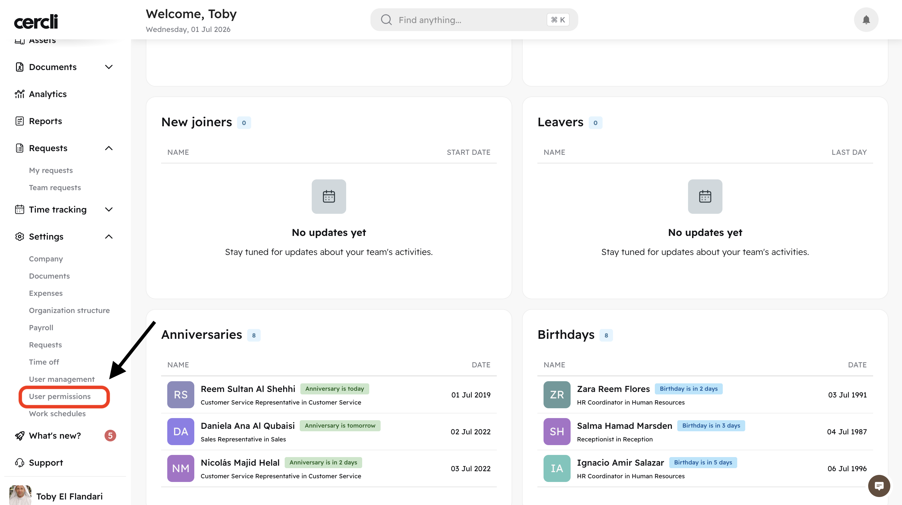Click the Documents sidebar icon
902x505 pixels.
click(20, 67)
